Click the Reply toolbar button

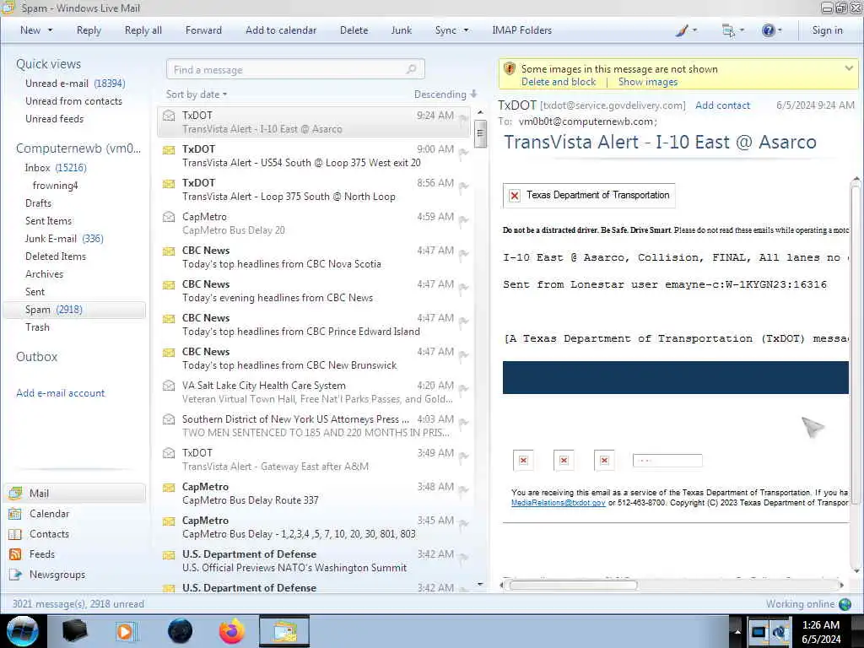89,30
